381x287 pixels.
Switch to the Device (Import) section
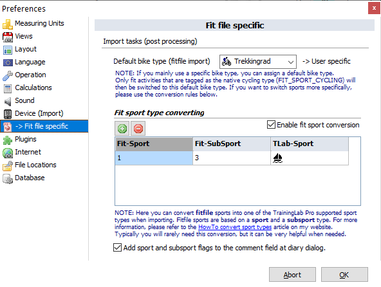(x=39, y=113)
